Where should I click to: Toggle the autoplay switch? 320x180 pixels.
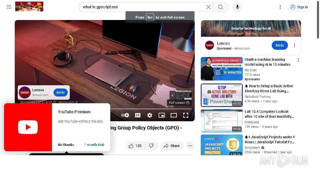pyautogui.click(x=125, y=115)
